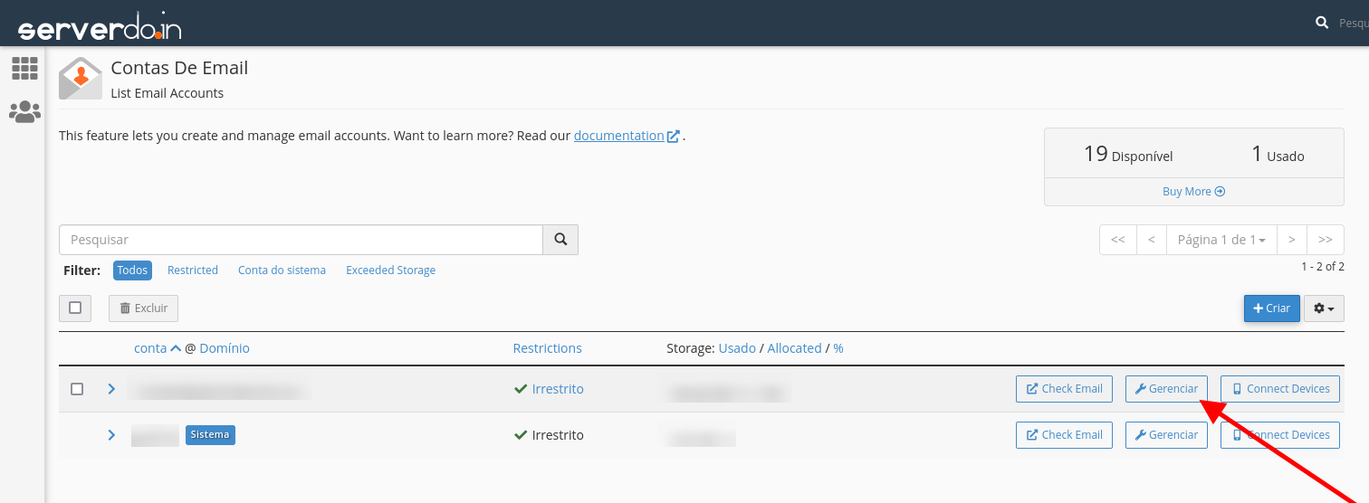Click Gerenciar for the first account
This screenshot has width=1369, height=503.
coord(1166,389)
